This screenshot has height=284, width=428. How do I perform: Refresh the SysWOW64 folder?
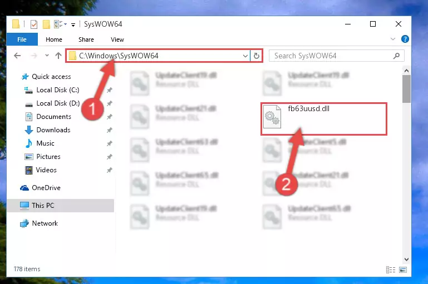point(257,56)
